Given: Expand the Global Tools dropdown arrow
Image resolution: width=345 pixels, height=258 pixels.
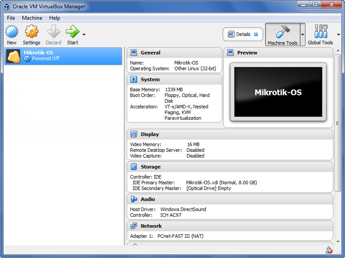Looking at the screenshot, I should click(338, 35).
